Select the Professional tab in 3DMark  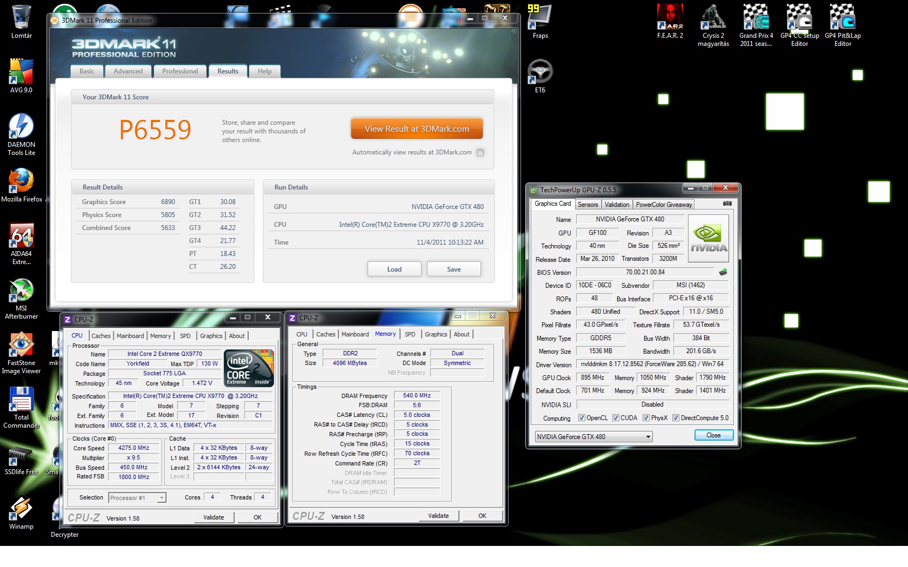(x=180, y=71)
